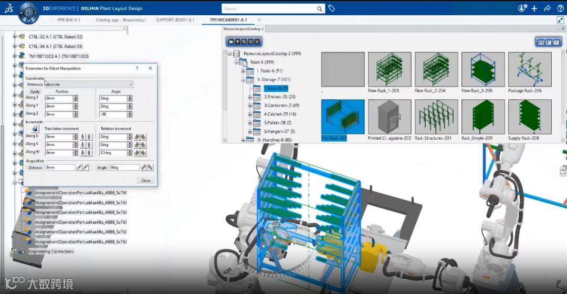Select the 1.Rack-26 tree item

[x=276, y=88]
